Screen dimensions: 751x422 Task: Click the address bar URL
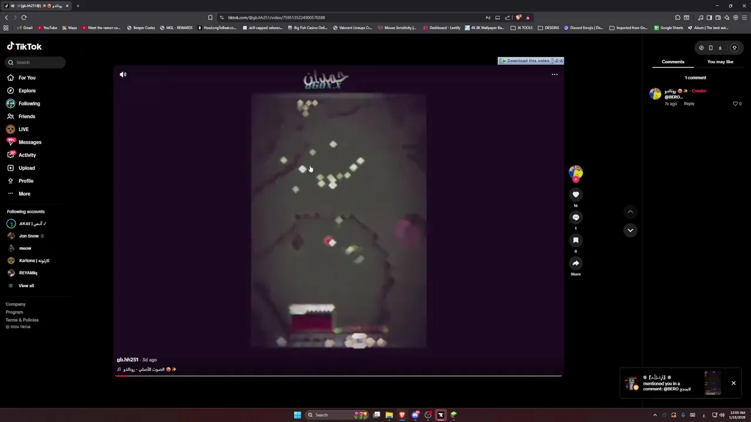(276, 18)
